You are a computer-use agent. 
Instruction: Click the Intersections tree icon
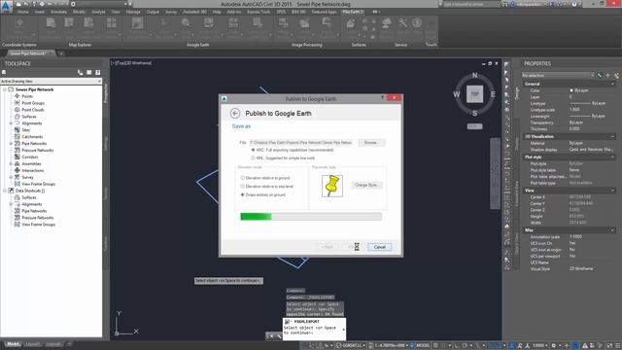coord(17,170)
